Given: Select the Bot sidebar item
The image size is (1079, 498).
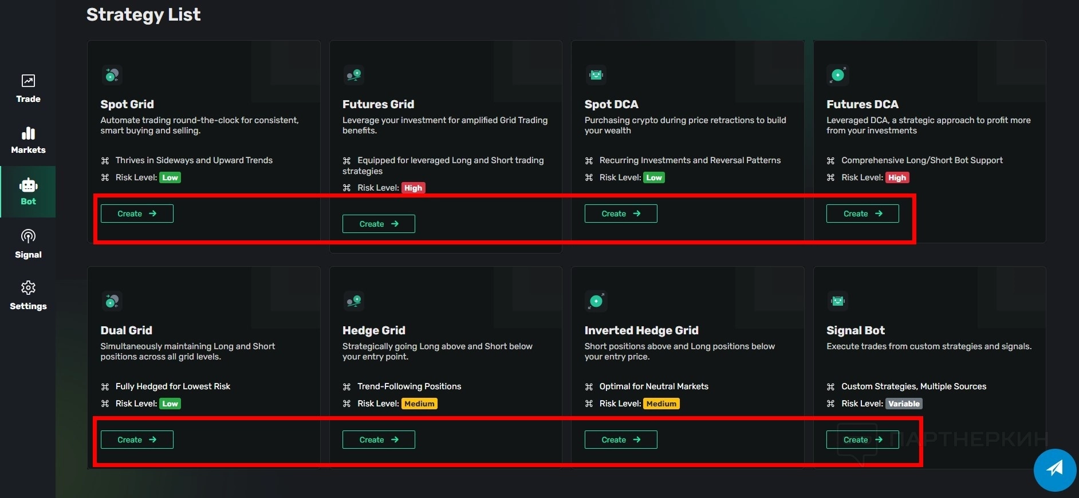Looking at the screenshot, I should [28, 192].
